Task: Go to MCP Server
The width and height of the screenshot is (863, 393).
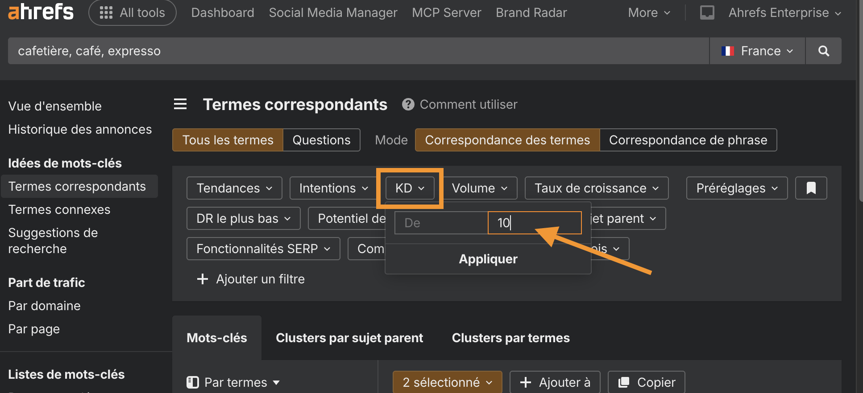Action: (447, 12)
